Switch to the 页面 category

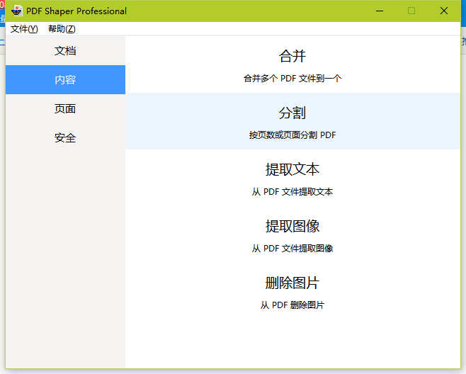65,109
